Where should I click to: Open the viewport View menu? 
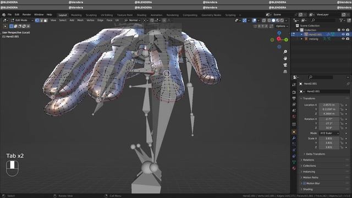point(53,20)
